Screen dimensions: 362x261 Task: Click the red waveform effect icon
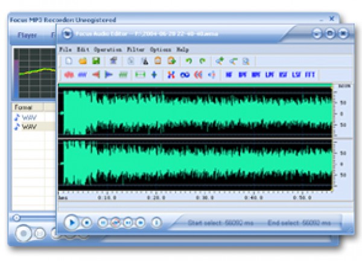pos(69,75)
